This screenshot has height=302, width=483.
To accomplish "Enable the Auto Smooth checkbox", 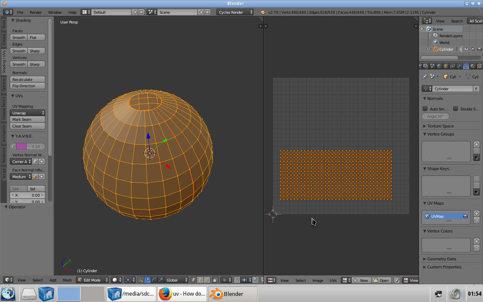I will pos(425,109).
